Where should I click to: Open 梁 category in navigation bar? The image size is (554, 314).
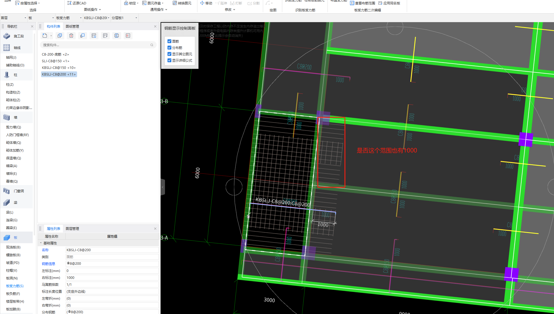[x=17, y=203]
